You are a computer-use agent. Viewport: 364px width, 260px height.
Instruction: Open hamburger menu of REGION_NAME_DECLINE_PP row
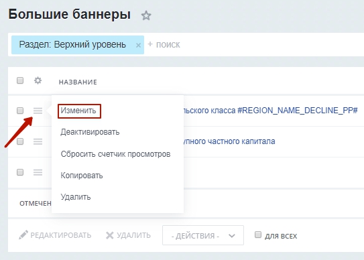pyautogui.click(x=38, y=111)
